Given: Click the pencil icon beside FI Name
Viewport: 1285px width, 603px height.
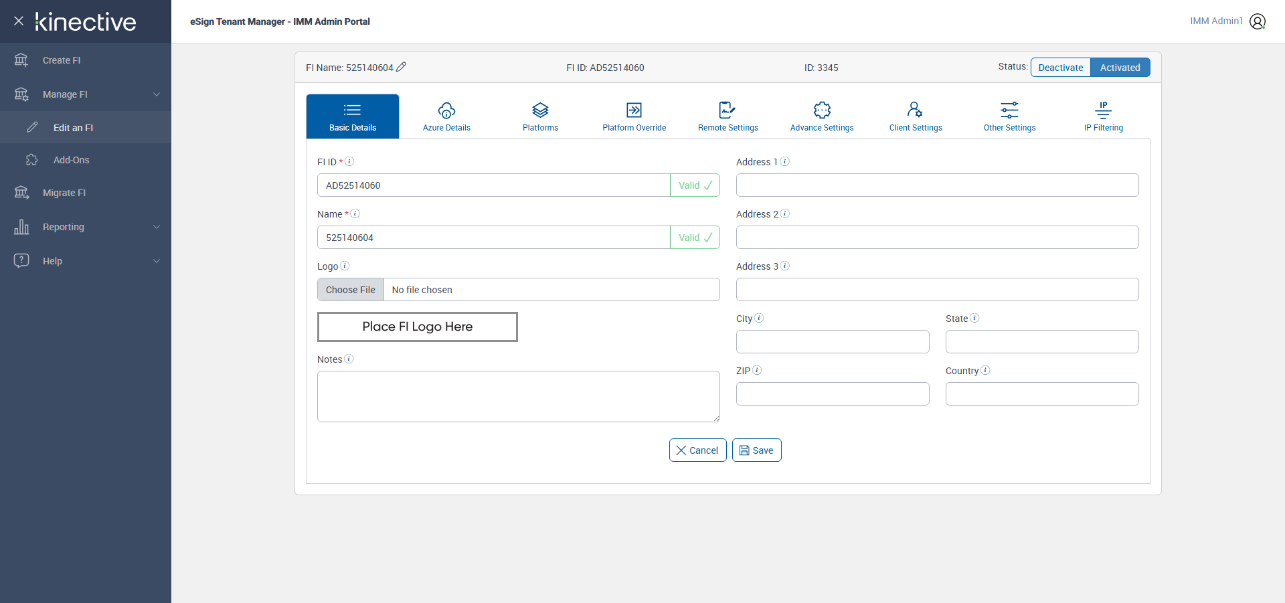Looking at the screenshot, I should tap(401, 67).
